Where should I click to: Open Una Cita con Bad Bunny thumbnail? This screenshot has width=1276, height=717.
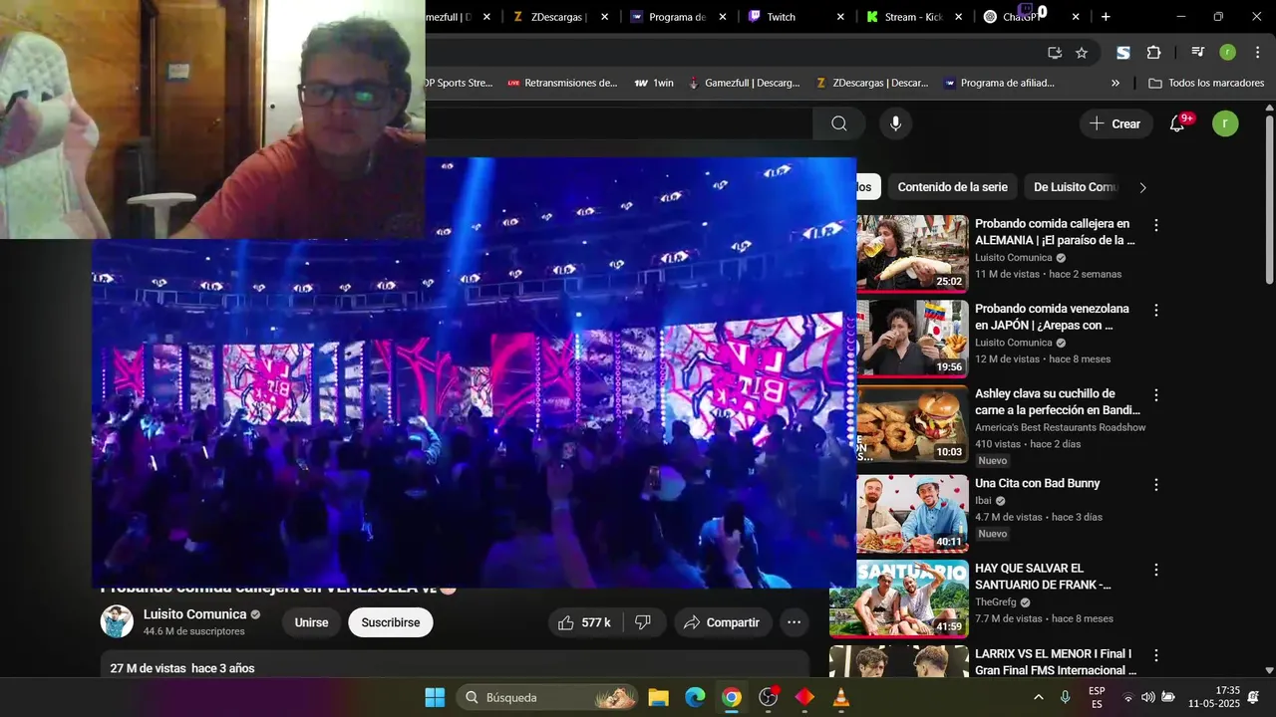coord(912,513)
